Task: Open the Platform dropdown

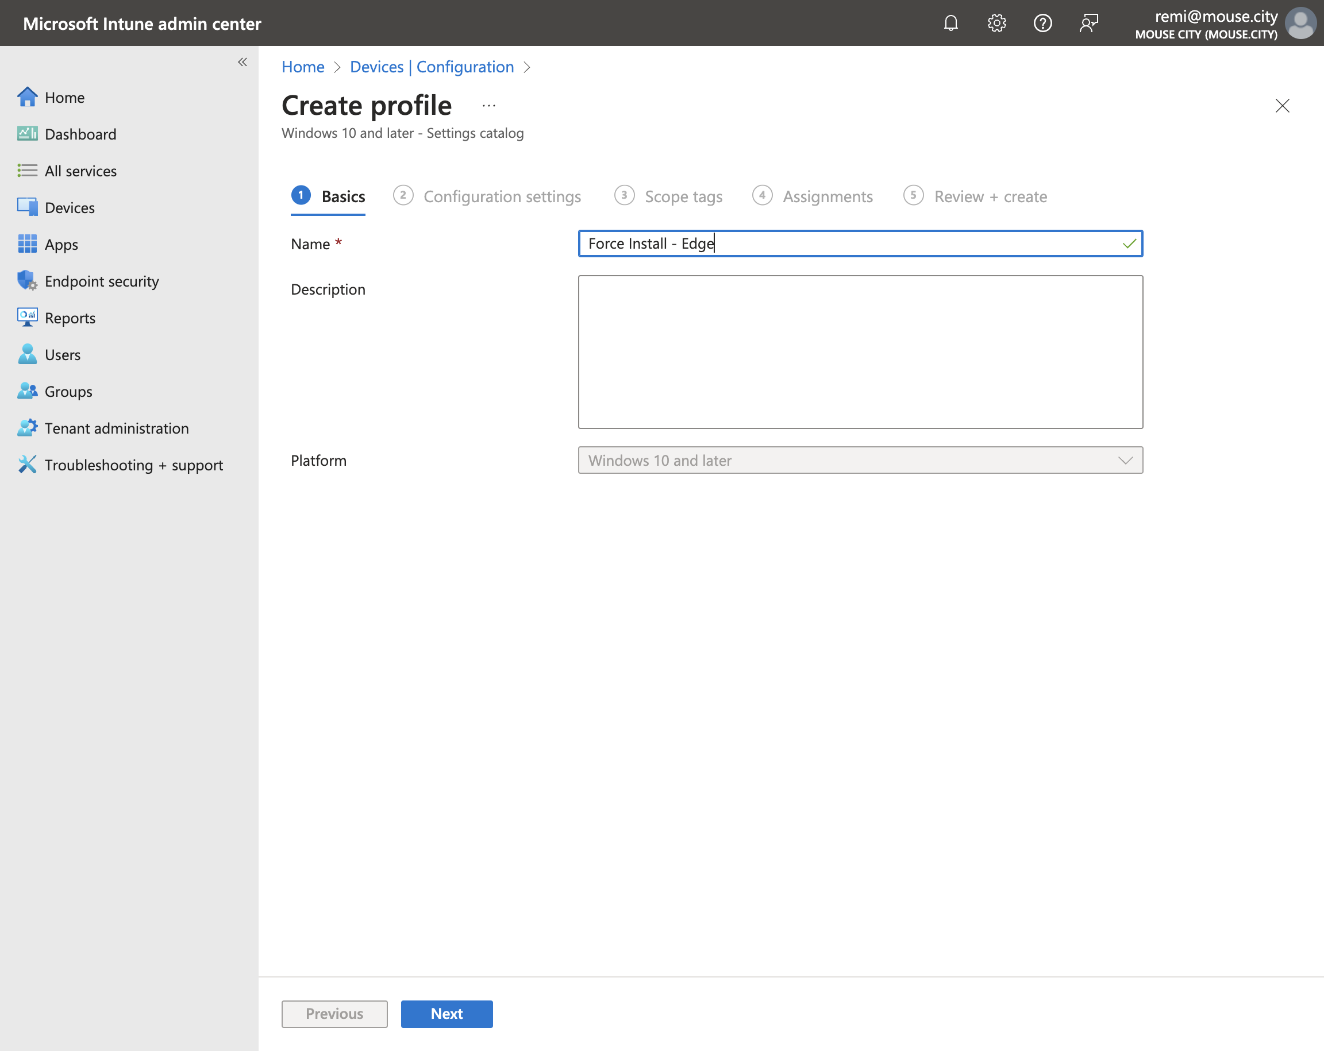Action: click(860, 461)
